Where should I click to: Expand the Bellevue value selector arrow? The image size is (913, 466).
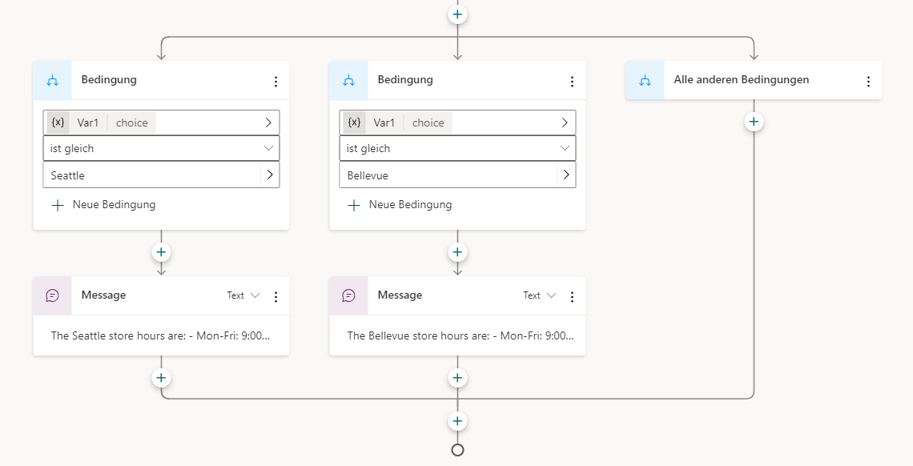coord(566,175)
